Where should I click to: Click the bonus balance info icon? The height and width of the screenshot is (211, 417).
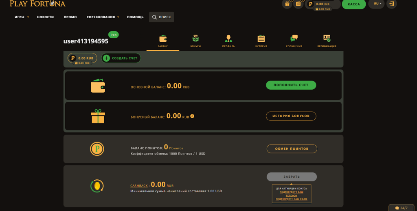pyautogui.click(x=192, y=116)
